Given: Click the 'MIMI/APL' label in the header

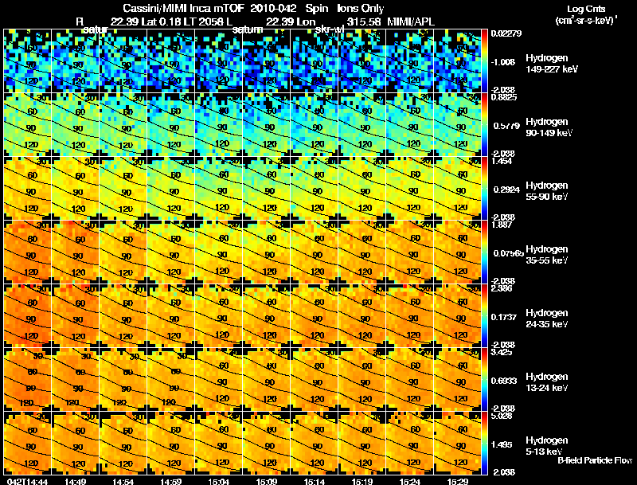Looking at the screenshot, I should point(411,22).
